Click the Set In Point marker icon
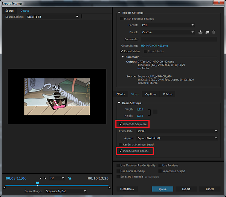 (40, 178)
